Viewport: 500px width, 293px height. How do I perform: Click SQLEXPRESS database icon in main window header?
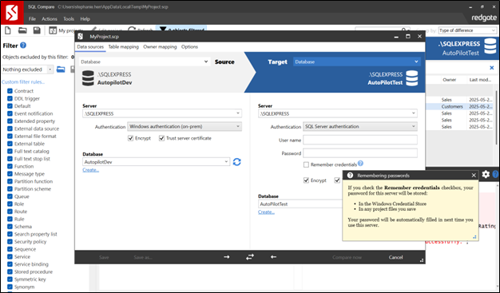click(490, 46)
